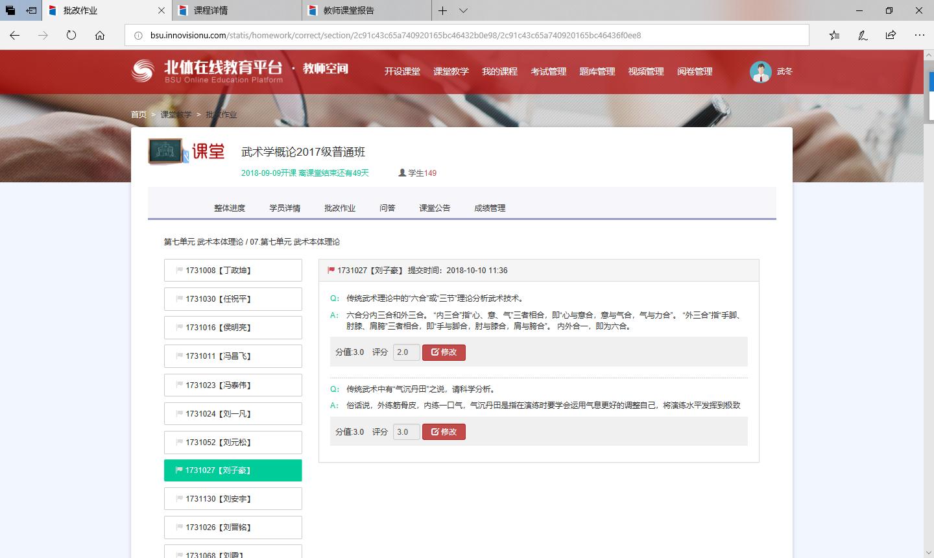Open the 我的课程 navigation menu
Screen dimensions: 934x558
[x=499, y=71]
